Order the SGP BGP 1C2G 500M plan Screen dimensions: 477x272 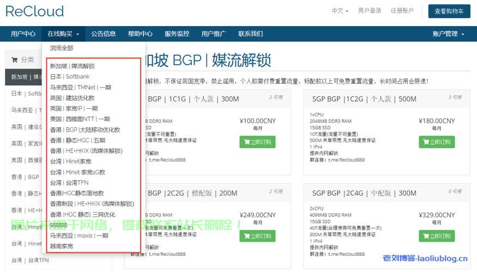click(437, 142)
